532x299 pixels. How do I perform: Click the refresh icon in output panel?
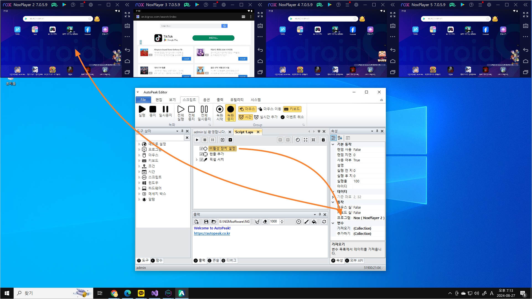[x=324, y=222]
